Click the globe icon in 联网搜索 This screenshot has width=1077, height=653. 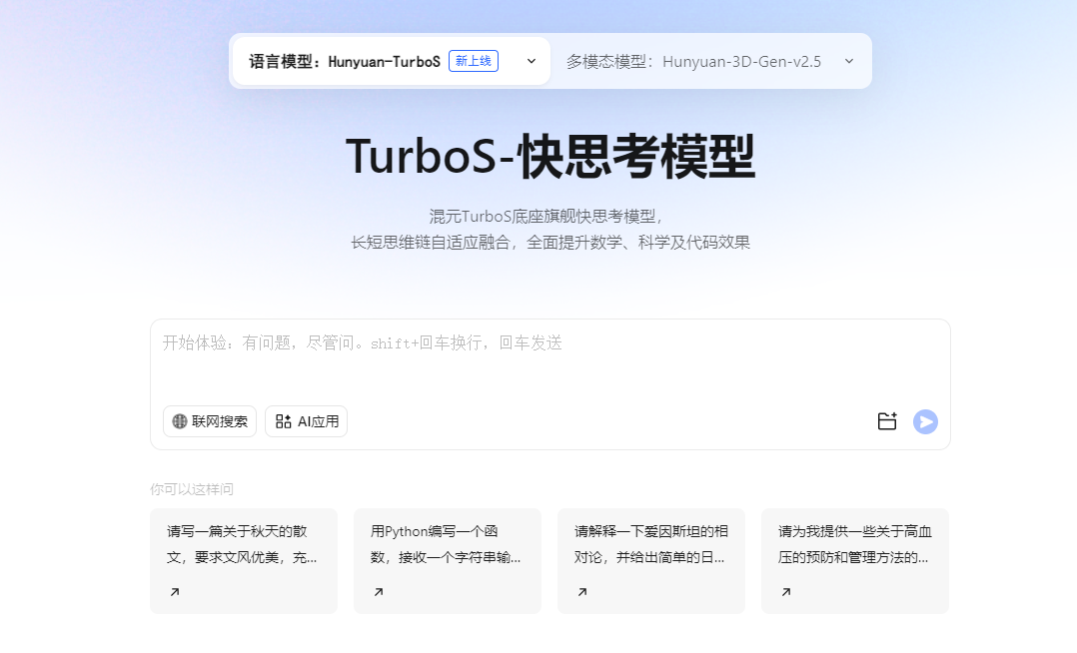click(179, 421)
